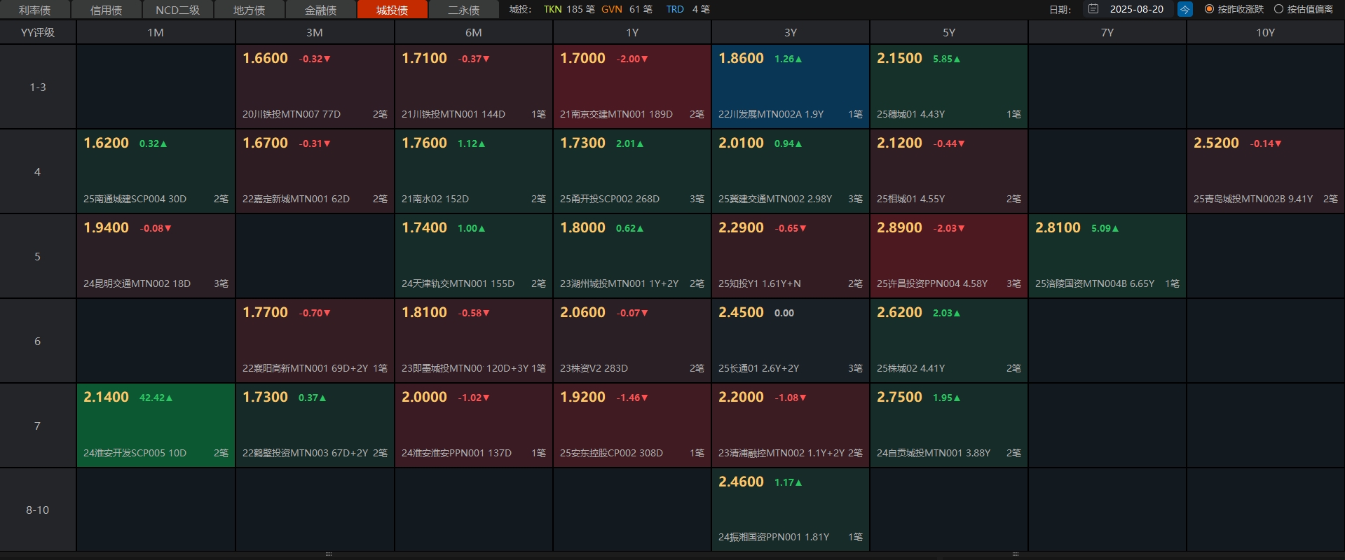Open 25长通01 2.6Y+2Y cell
1345x560 pixels.
(791, 341)
